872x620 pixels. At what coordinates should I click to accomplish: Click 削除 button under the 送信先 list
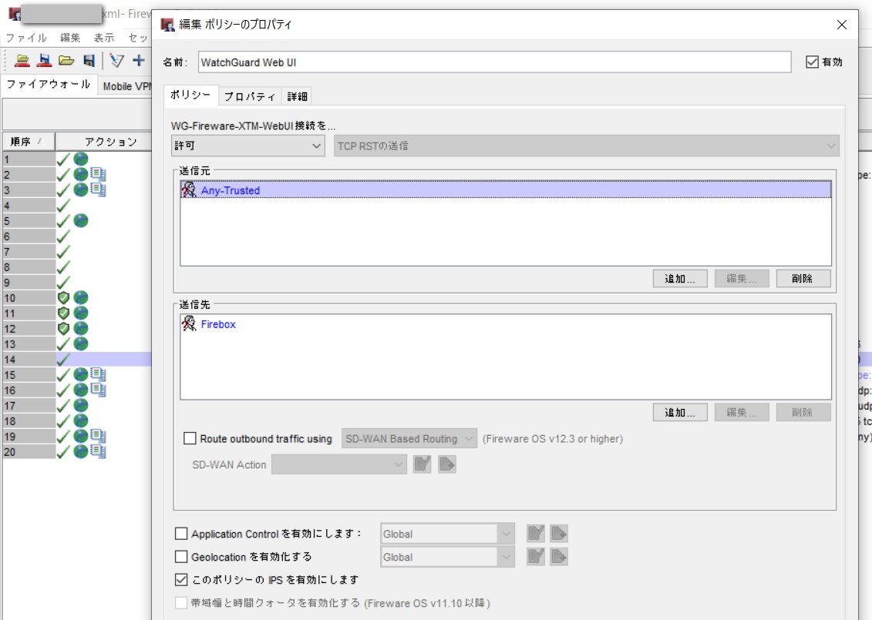(x=803, y=412)
